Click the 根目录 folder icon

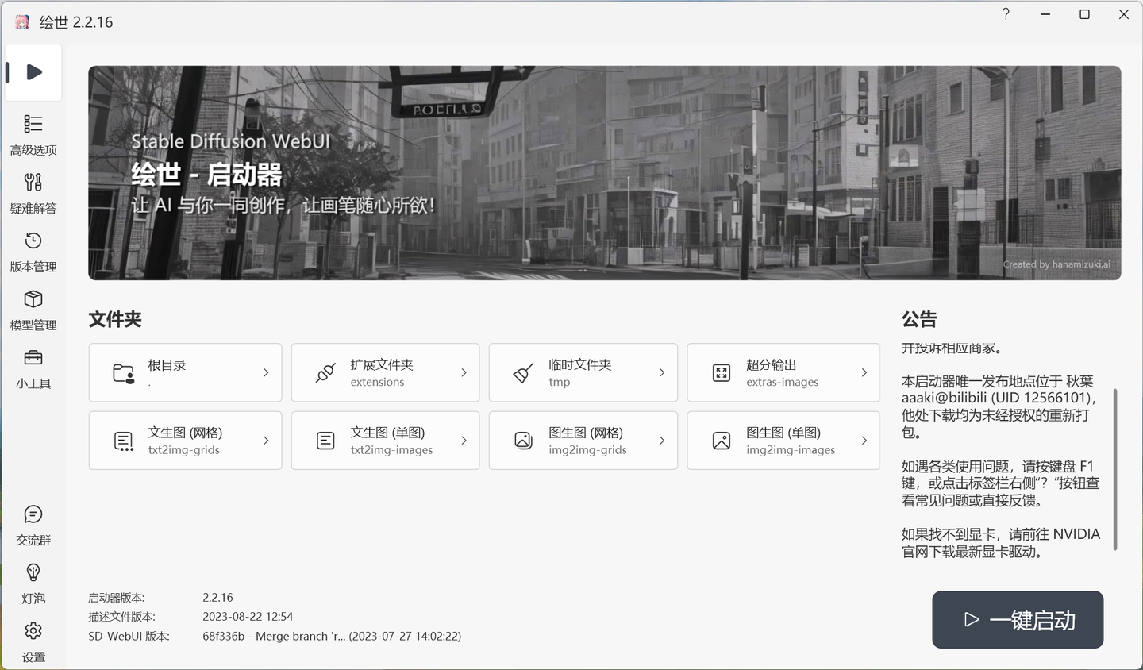(124, 373)
